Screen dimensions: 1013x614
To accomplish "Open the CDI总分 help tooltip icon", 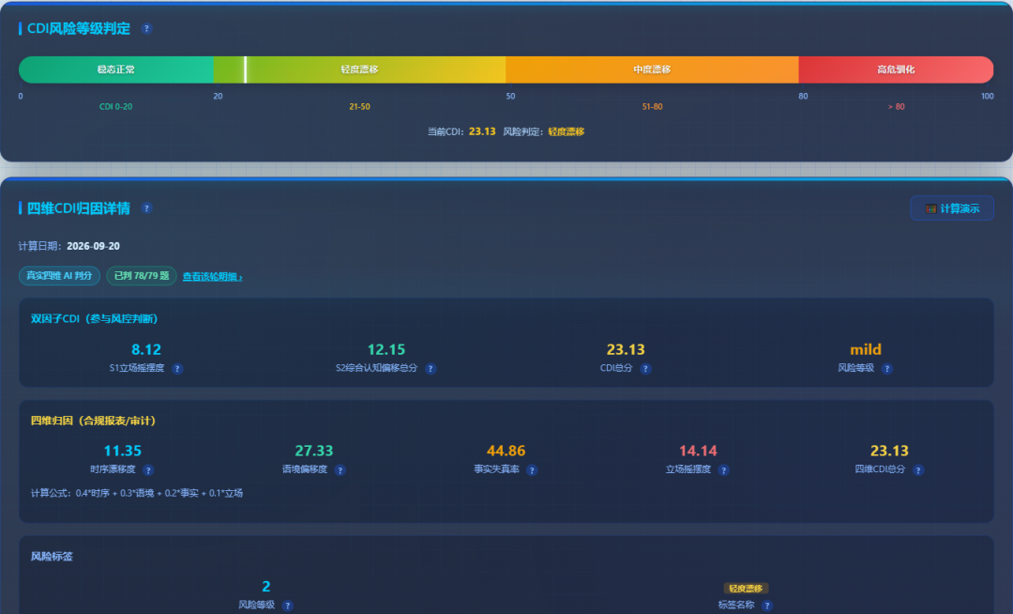I will click(x=645, y=368).
